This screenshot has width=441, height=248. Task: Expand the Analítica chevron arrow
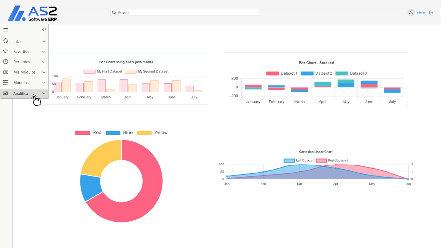pyautogui.click(x=44, y=93)
